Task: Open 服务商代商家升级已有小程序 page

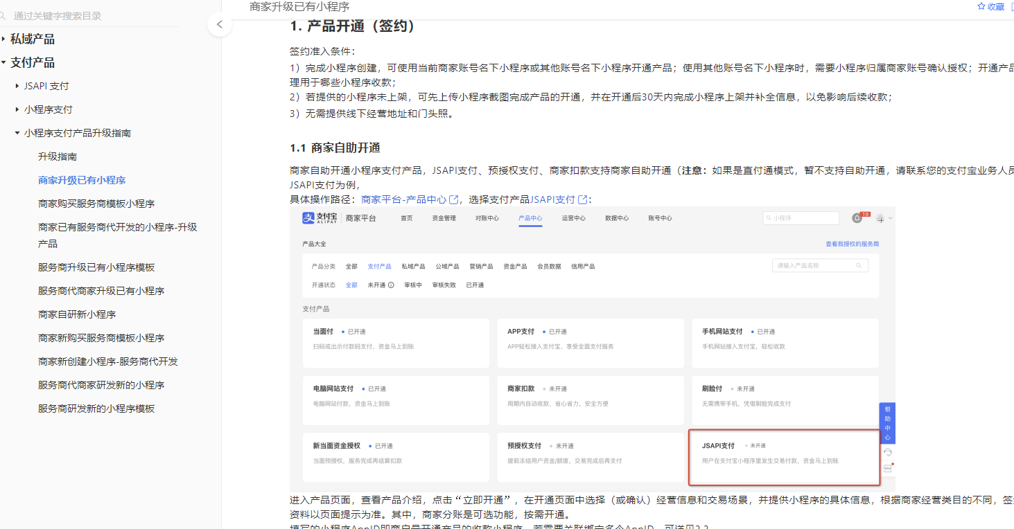Action: pos(101,291)
